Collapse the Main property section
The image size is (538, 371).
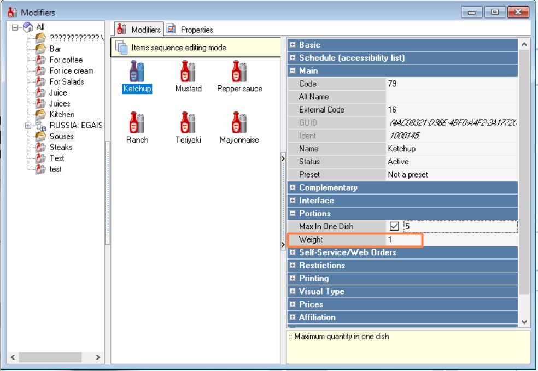tap(293, 70)
